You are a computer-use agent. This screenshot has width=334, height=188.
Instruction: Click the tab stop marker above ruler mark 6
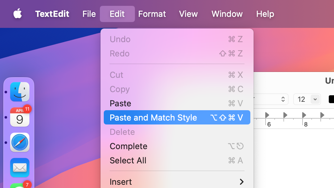coord(267,115)
